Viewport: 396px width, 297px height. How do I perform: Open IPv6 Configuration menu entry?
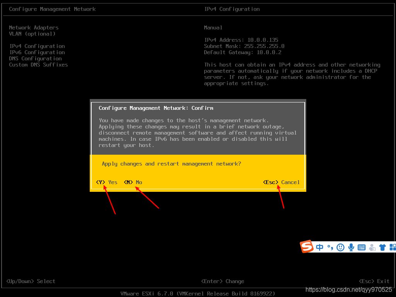pos(37,52)
